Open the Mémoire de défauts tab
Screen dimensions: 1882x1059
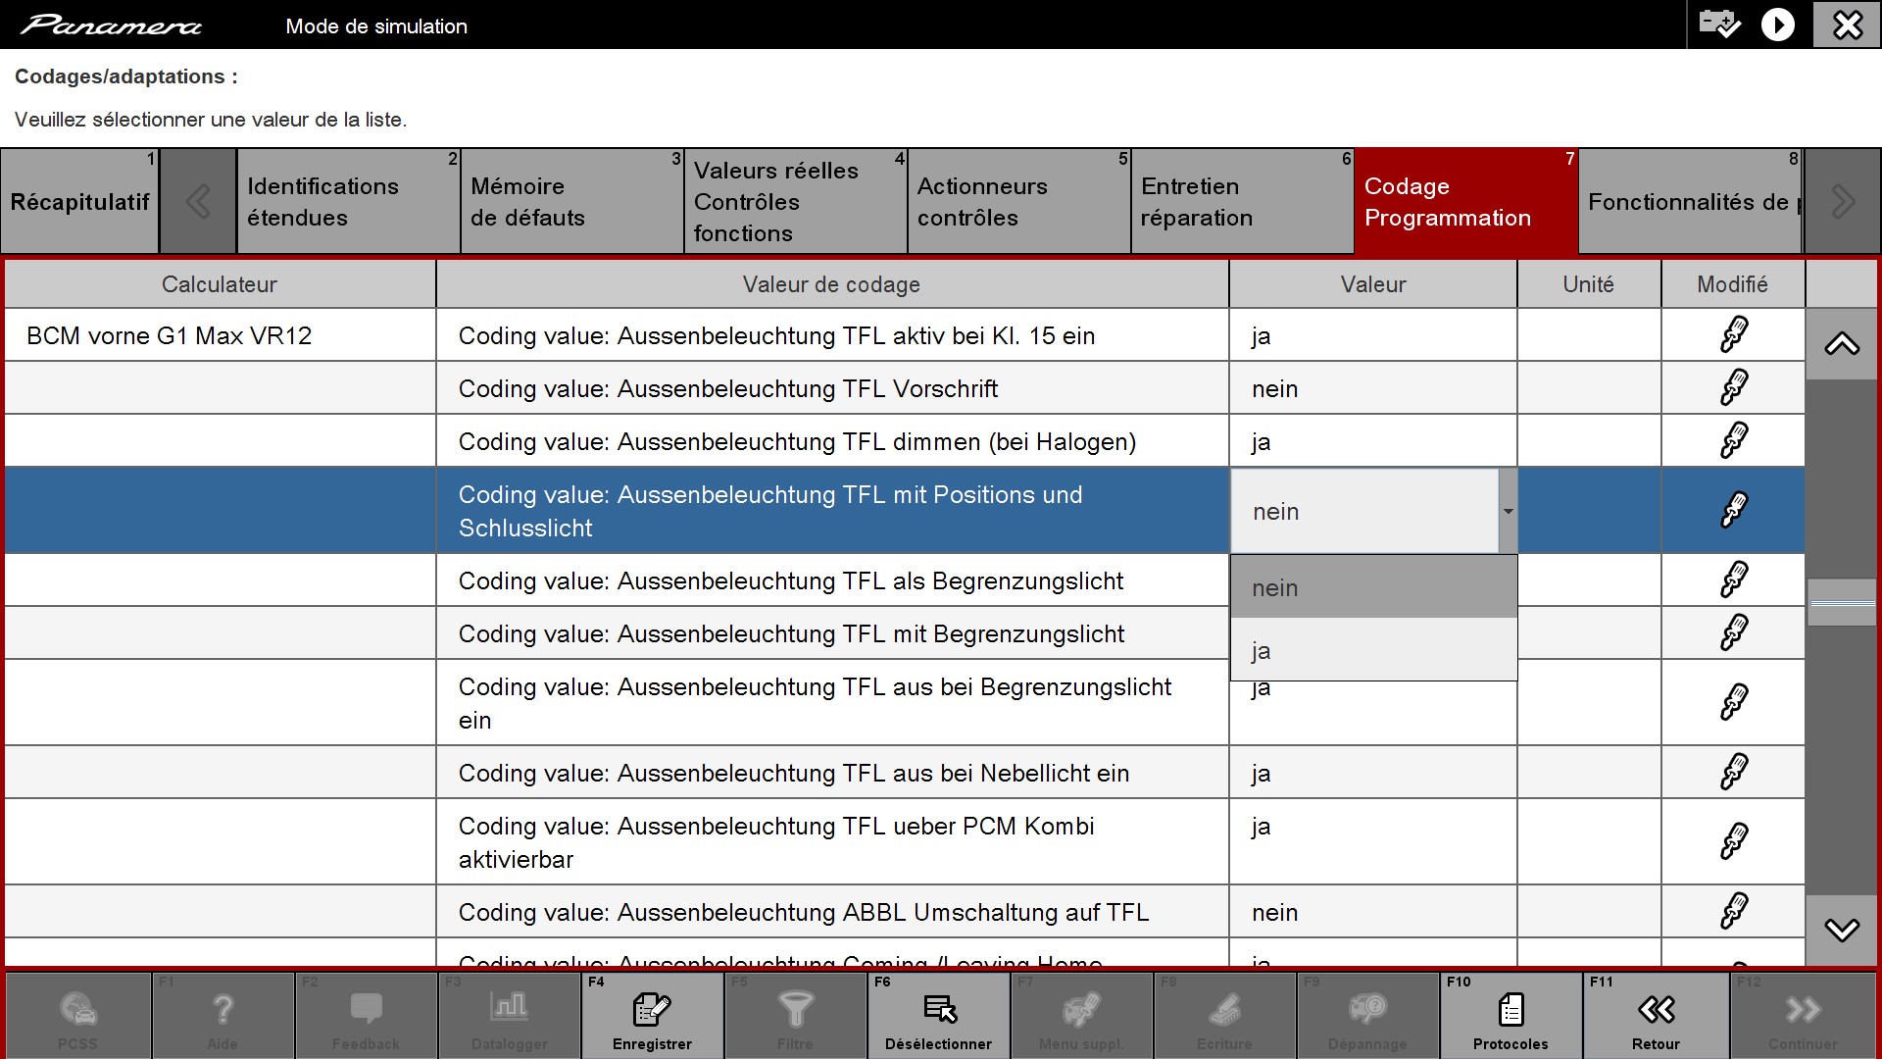coord(571,202)
